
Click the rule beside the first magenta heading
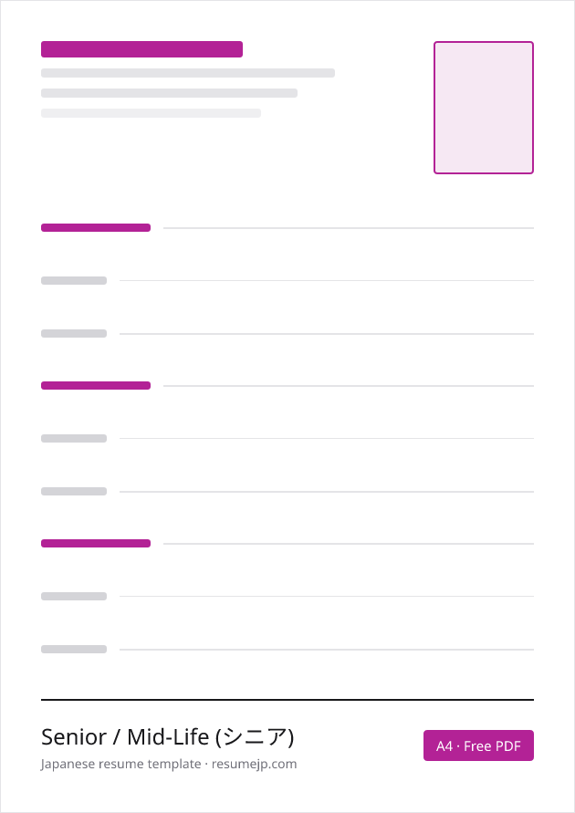[349, 228]
